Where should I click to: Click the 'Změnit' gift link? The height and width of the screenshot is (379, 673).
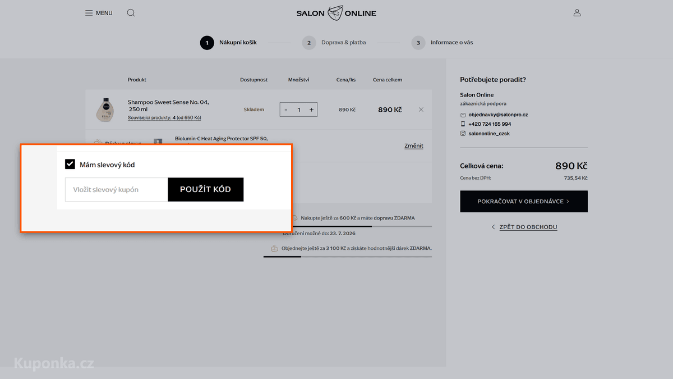point(414,146)
